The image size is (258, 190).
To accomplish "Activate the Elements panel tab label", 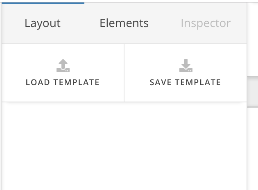I will pos(124,23).
